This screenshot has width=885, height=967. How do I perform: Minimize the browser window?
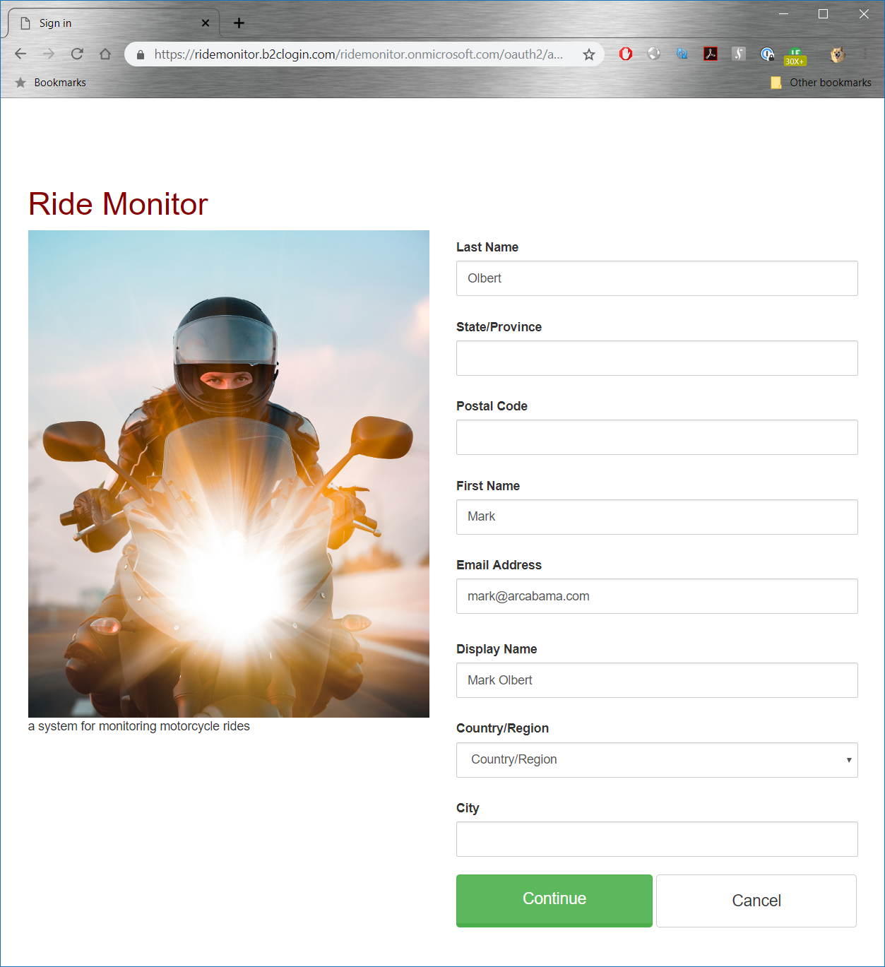783,14
